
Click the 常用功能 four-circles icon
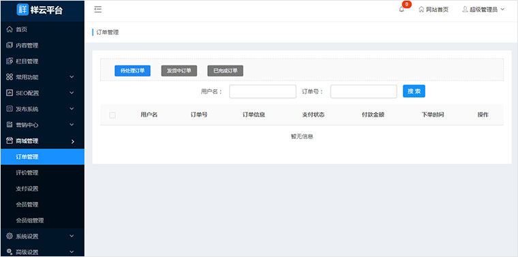[10, 77]
